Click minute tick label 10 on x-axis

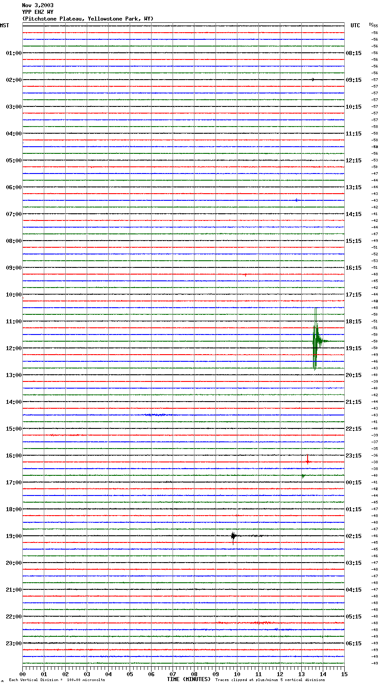pos(237,674)
